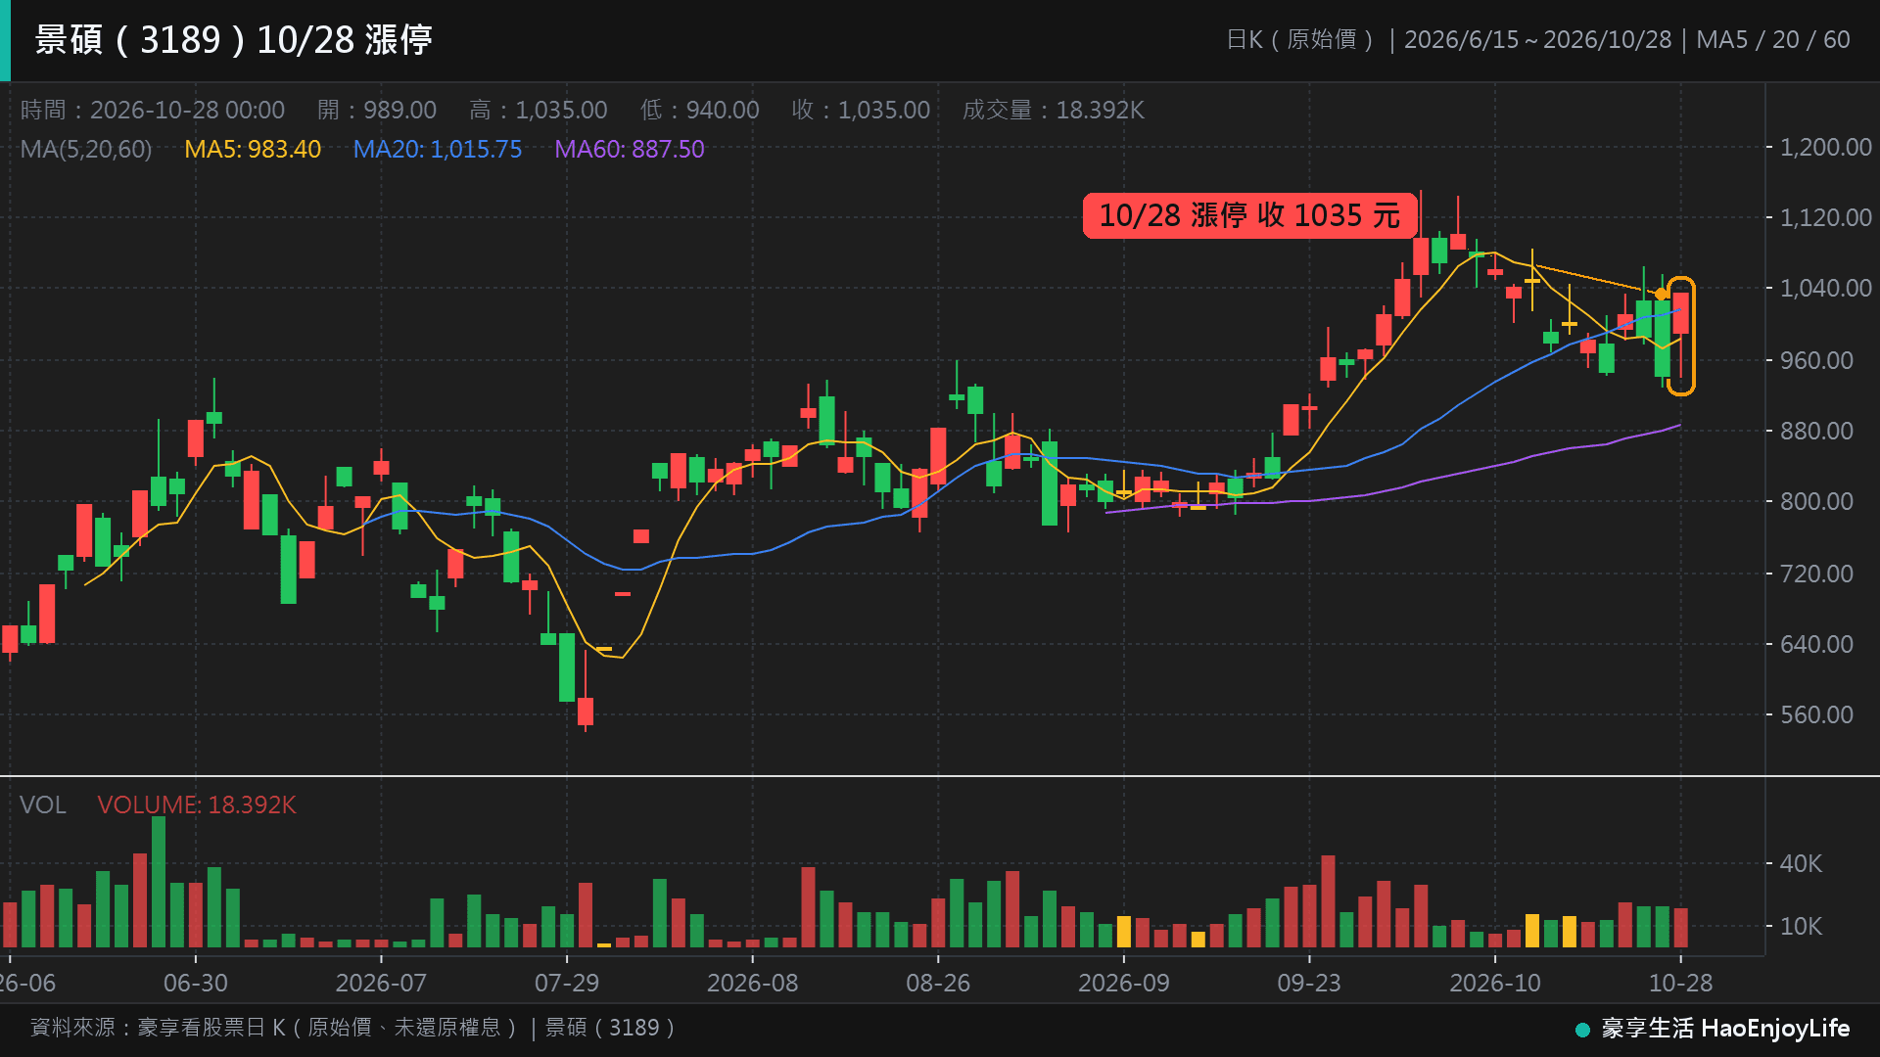Click the teal dot before 豪享生活
1880x1057 pixels.
[x=1582, y=1030]
